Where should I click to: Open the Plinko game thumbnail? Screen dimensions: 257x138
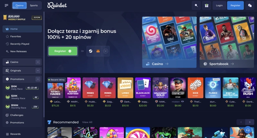click(213, 88)
